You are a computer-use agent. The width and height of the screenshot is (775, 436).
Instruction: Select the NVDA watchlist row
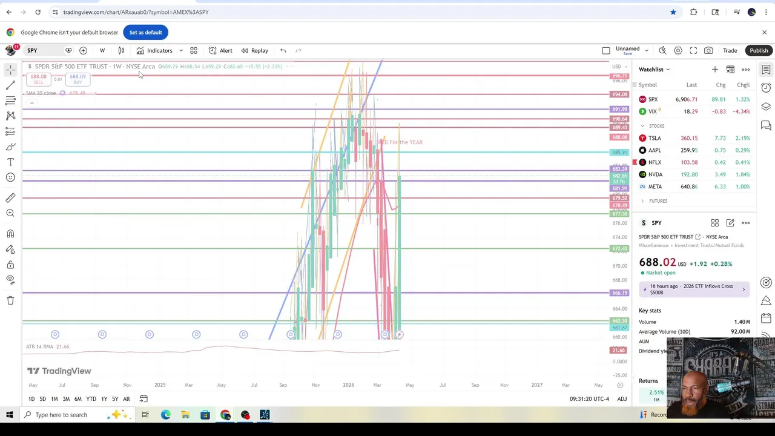(x=694, y=174)
